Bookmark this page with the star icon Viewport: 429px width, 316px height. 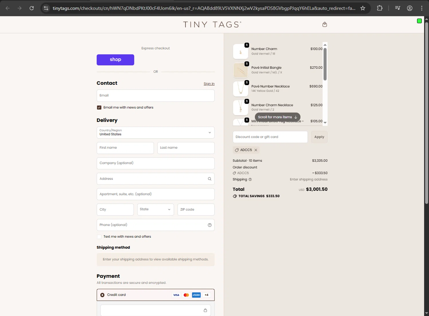[x=363, y=8]
